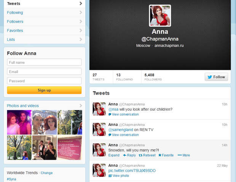The width and height of the screenshot is (236, 182).
Task: Click the 22 May tweet date
Action: coord(222,166)
